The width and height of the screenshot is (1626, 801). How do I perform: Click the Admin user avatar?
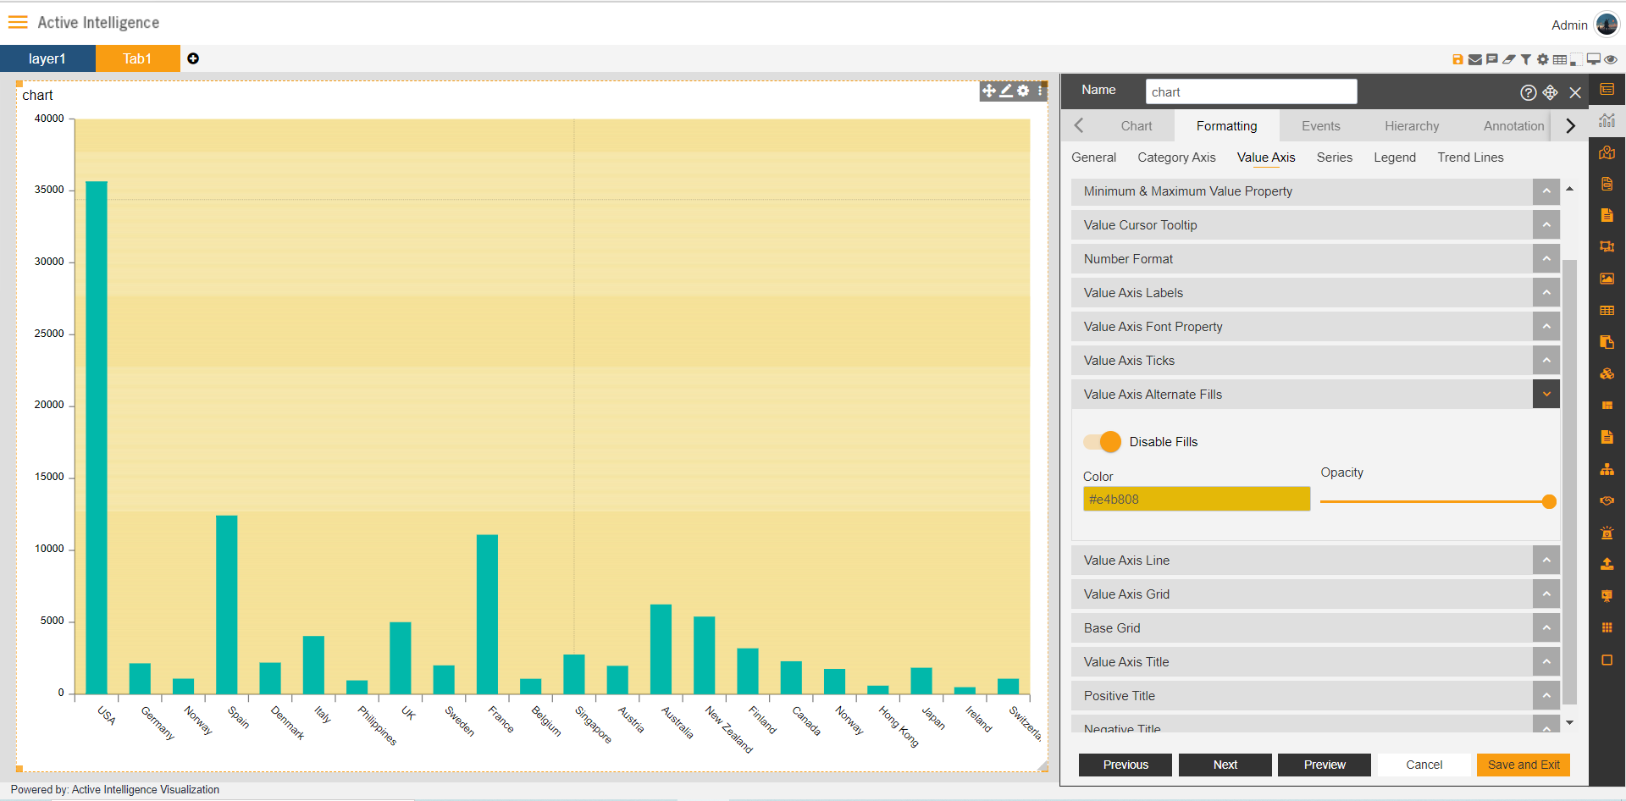point(1607,25)
